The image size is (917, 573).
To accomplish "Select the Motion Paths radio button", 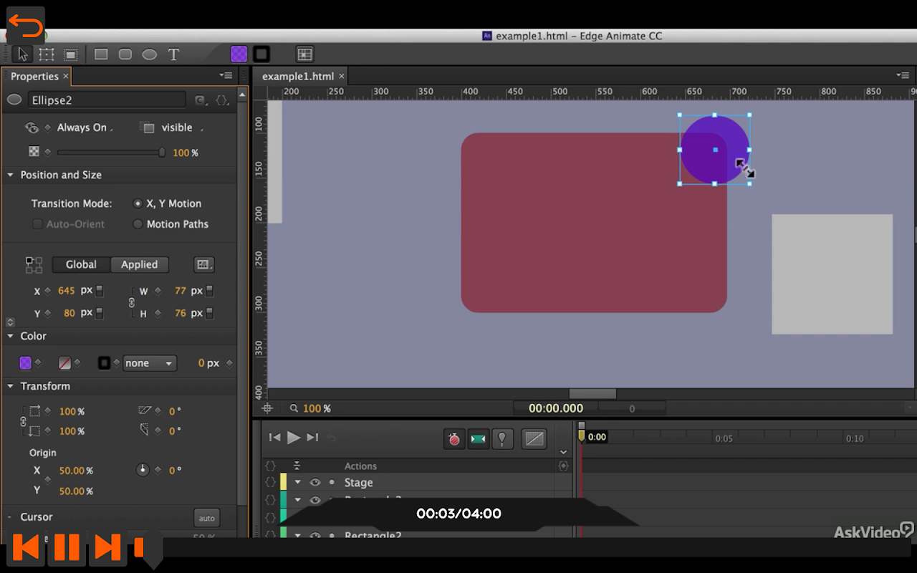I will (138, 224).
